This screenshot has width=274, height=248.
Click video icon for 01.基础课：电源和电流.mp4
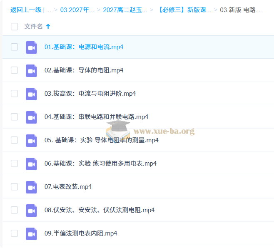tap(32, 47)
